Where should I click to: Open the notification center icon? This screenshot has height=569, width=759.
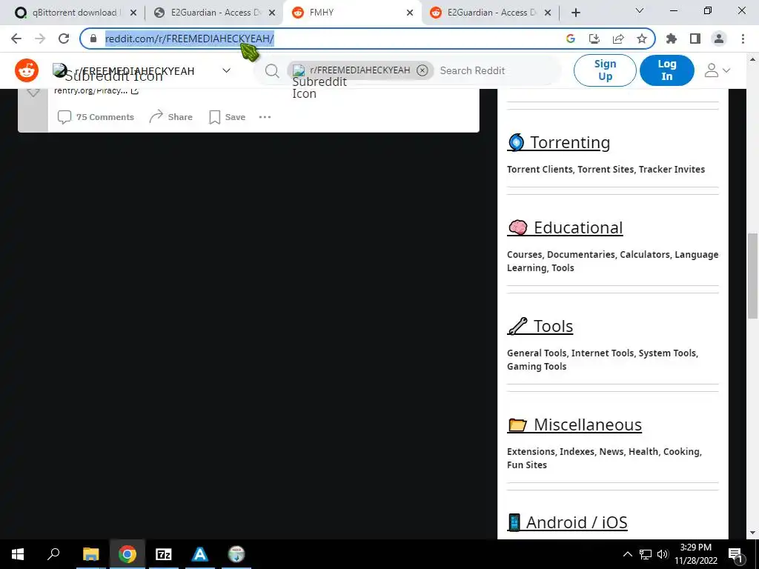(735, 554)
